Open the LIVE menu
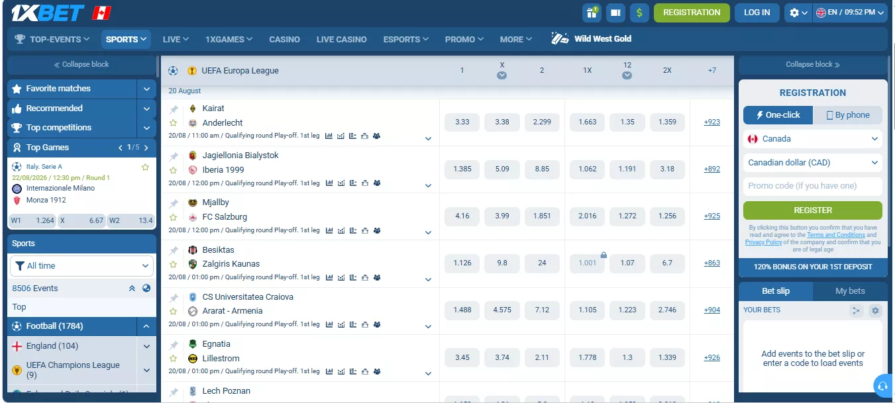Image resolution: width=895 pixels, height=403 pixels. [x=176, y=39]
